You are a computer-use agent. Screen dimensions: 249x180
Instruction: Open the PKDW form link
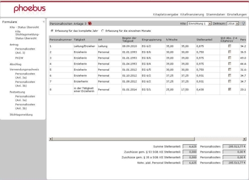coord(19,58)
